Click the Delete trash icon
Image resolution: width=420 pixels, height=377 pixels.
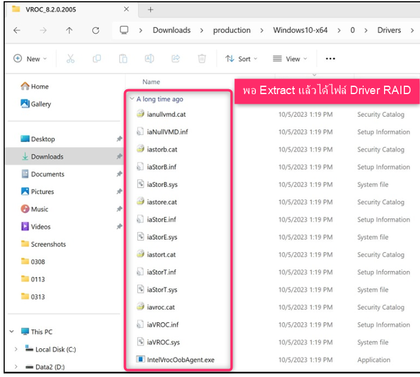[202, 59]
